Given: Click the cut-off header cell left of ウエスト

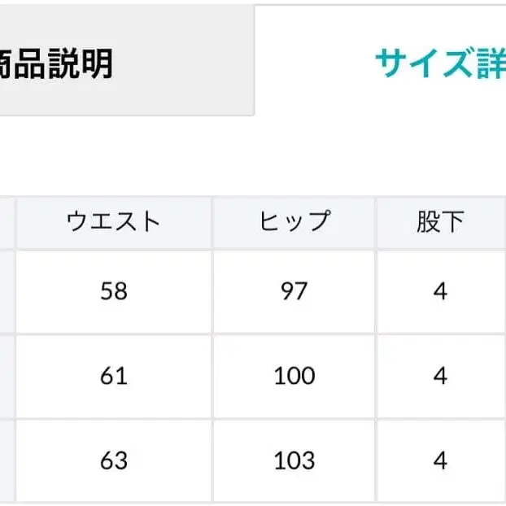Looking at the screenshot, I should [6, 222].
